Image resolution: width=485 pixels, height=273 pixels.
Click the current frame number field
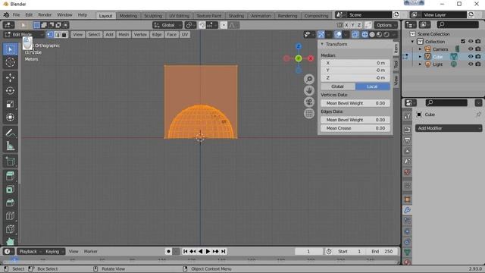(308, 251)
